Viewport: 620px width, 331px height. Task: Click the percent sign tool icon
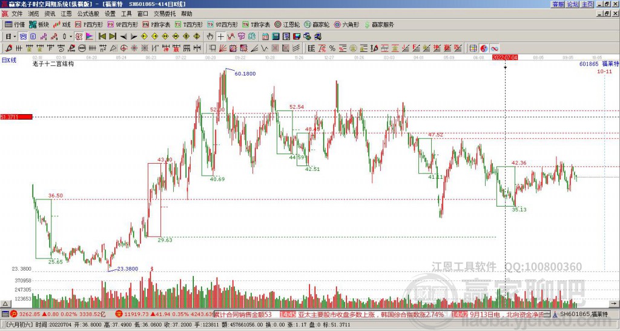tap(332, 48)
